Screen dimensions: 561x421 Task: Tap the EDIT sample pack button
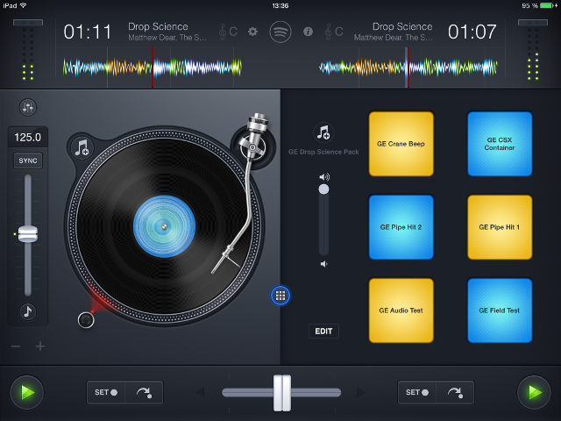tap(323, 332)
